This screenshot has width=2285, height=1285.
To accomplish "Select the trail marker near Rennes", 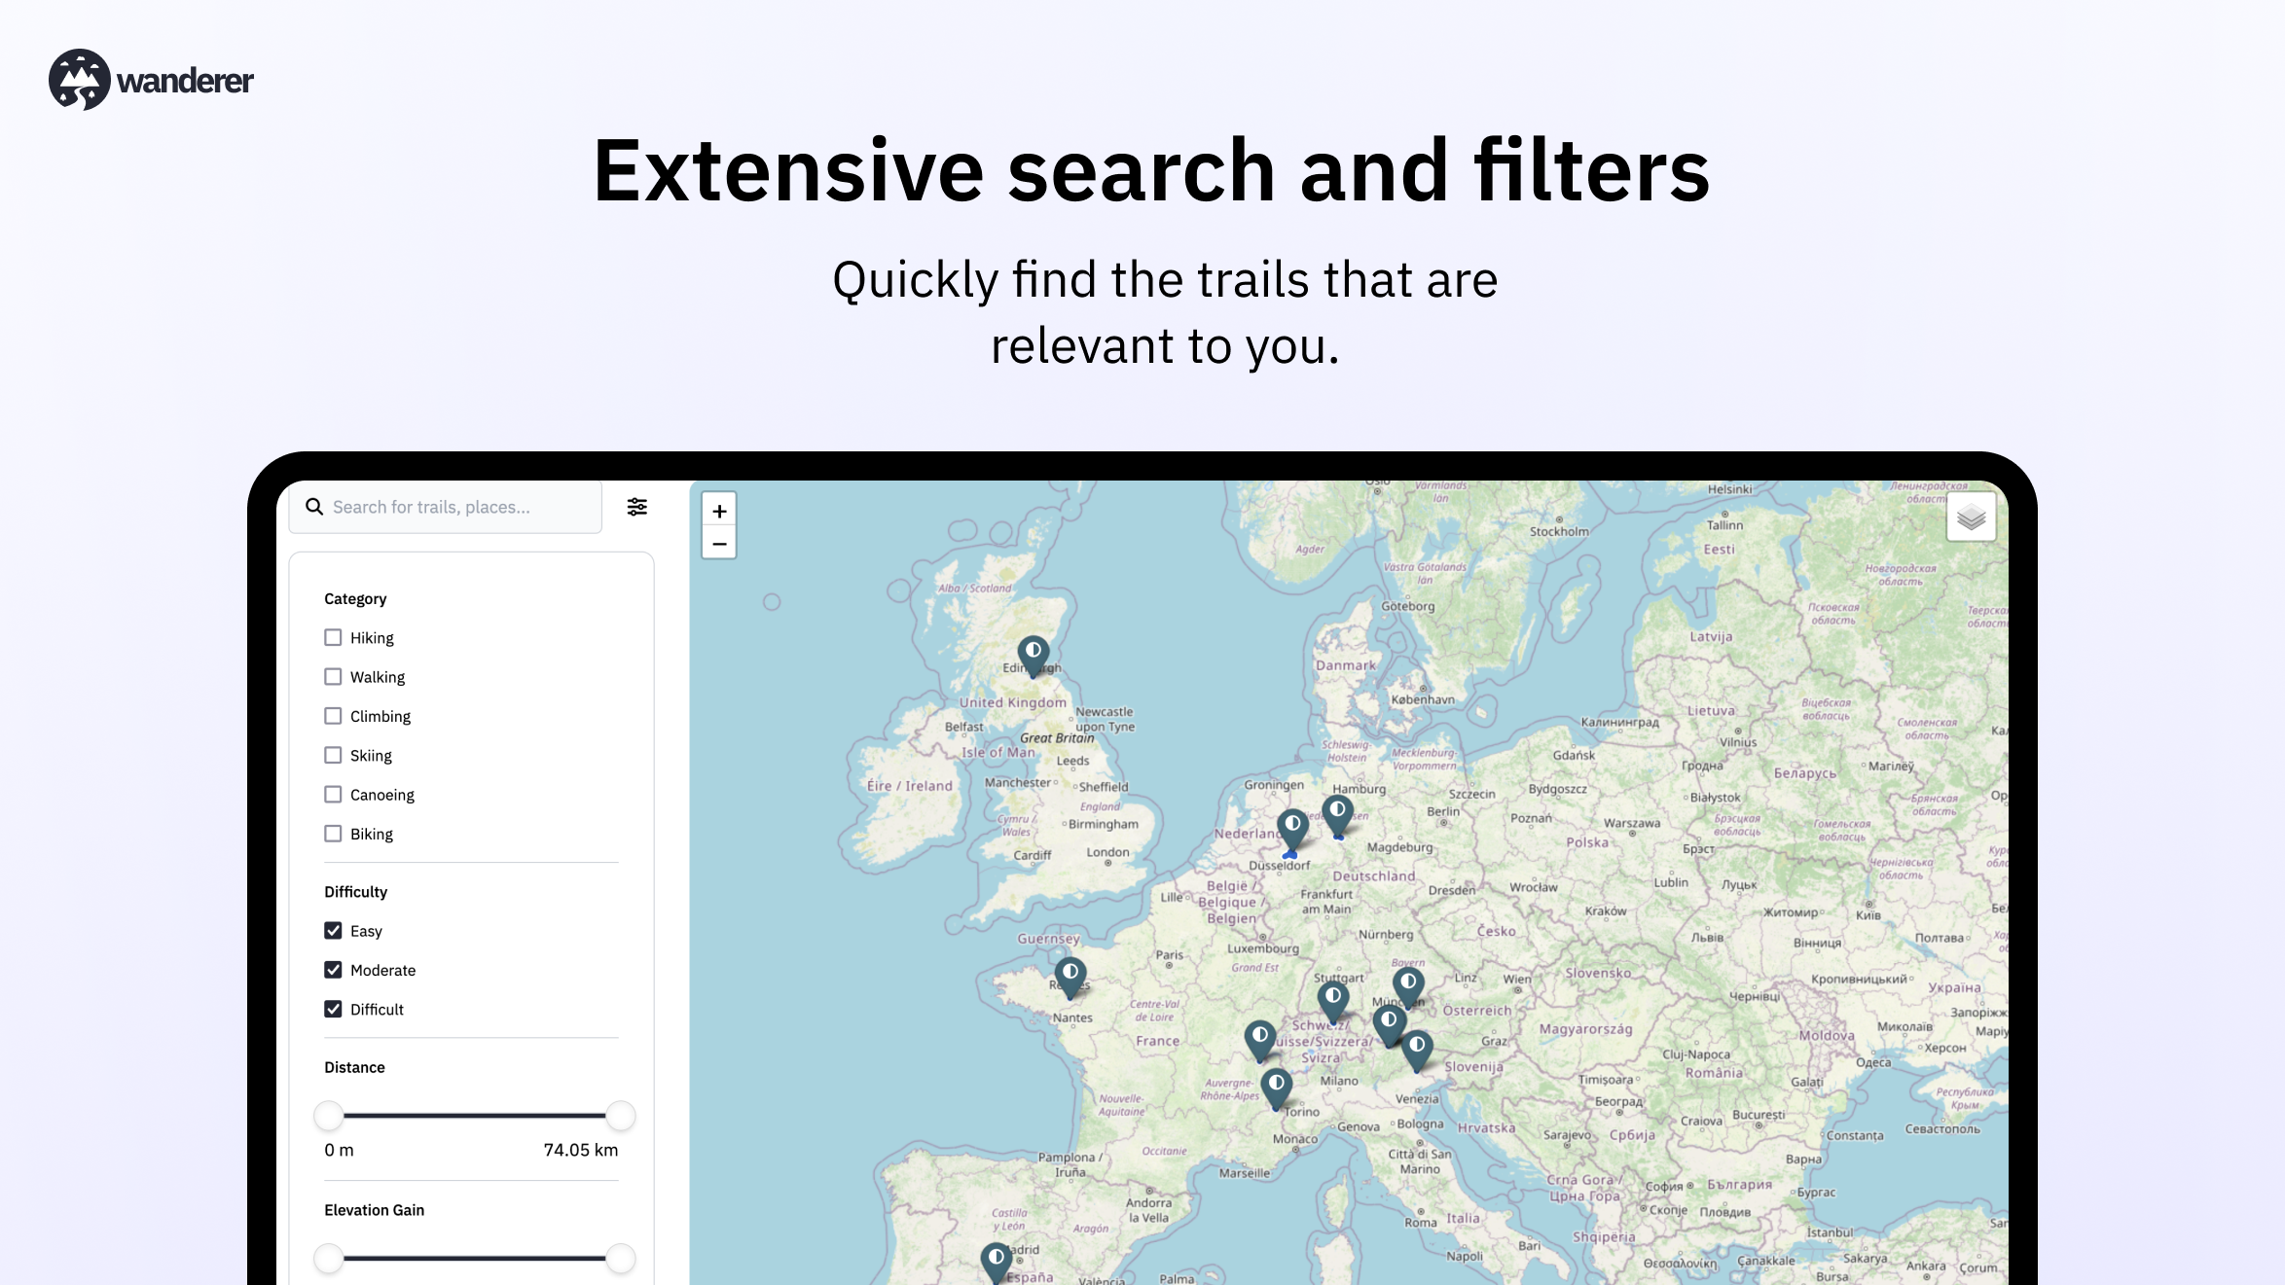I will [x=1070, y=978].
